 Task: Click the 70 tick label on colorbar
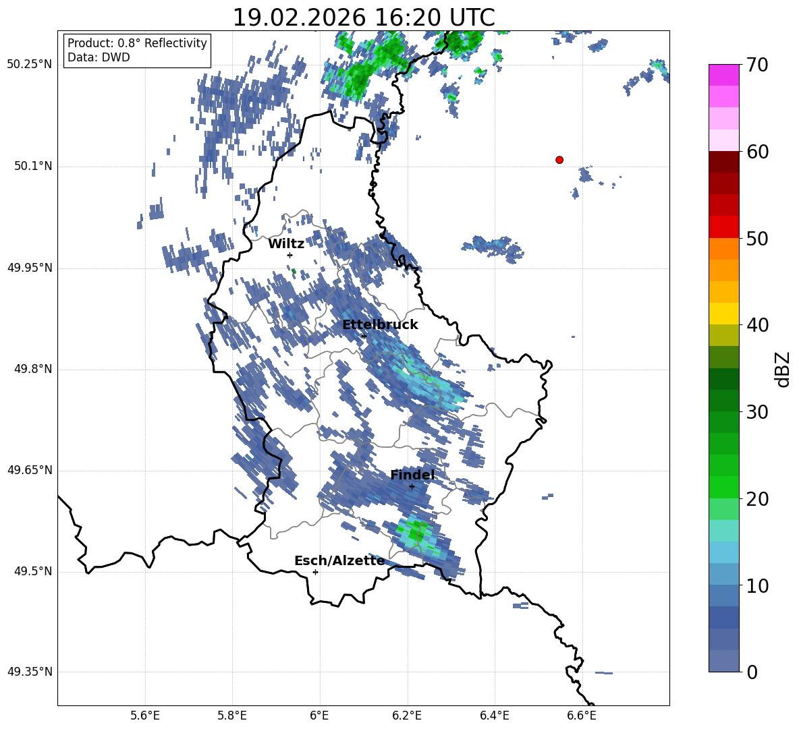click(x=757, y=65)
